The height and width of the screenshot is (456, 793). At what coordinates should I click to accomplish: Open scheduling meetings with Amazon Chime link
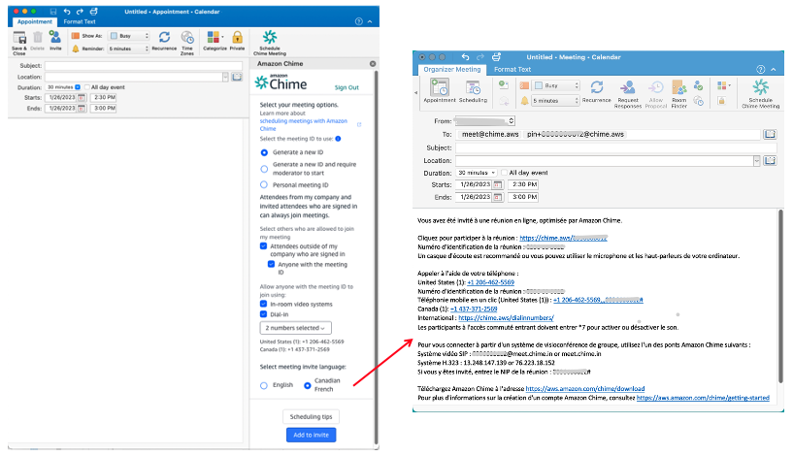[x=304, y=124]
